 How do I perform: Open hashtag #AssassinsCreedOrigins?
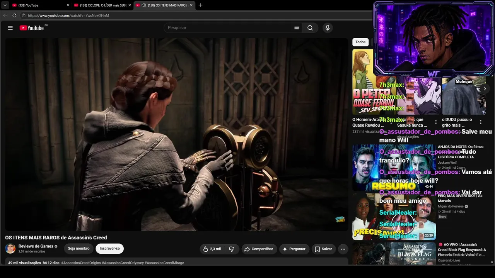point(81,263)
